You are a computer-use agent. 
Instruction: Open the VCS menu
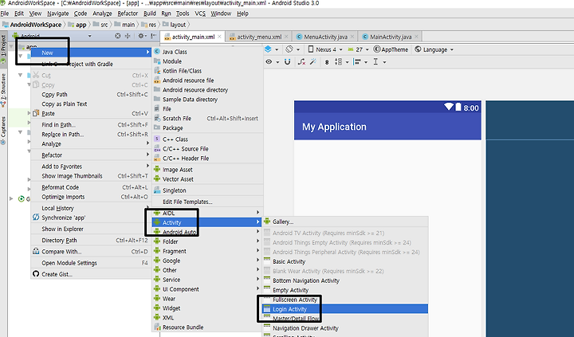point(200,14)
